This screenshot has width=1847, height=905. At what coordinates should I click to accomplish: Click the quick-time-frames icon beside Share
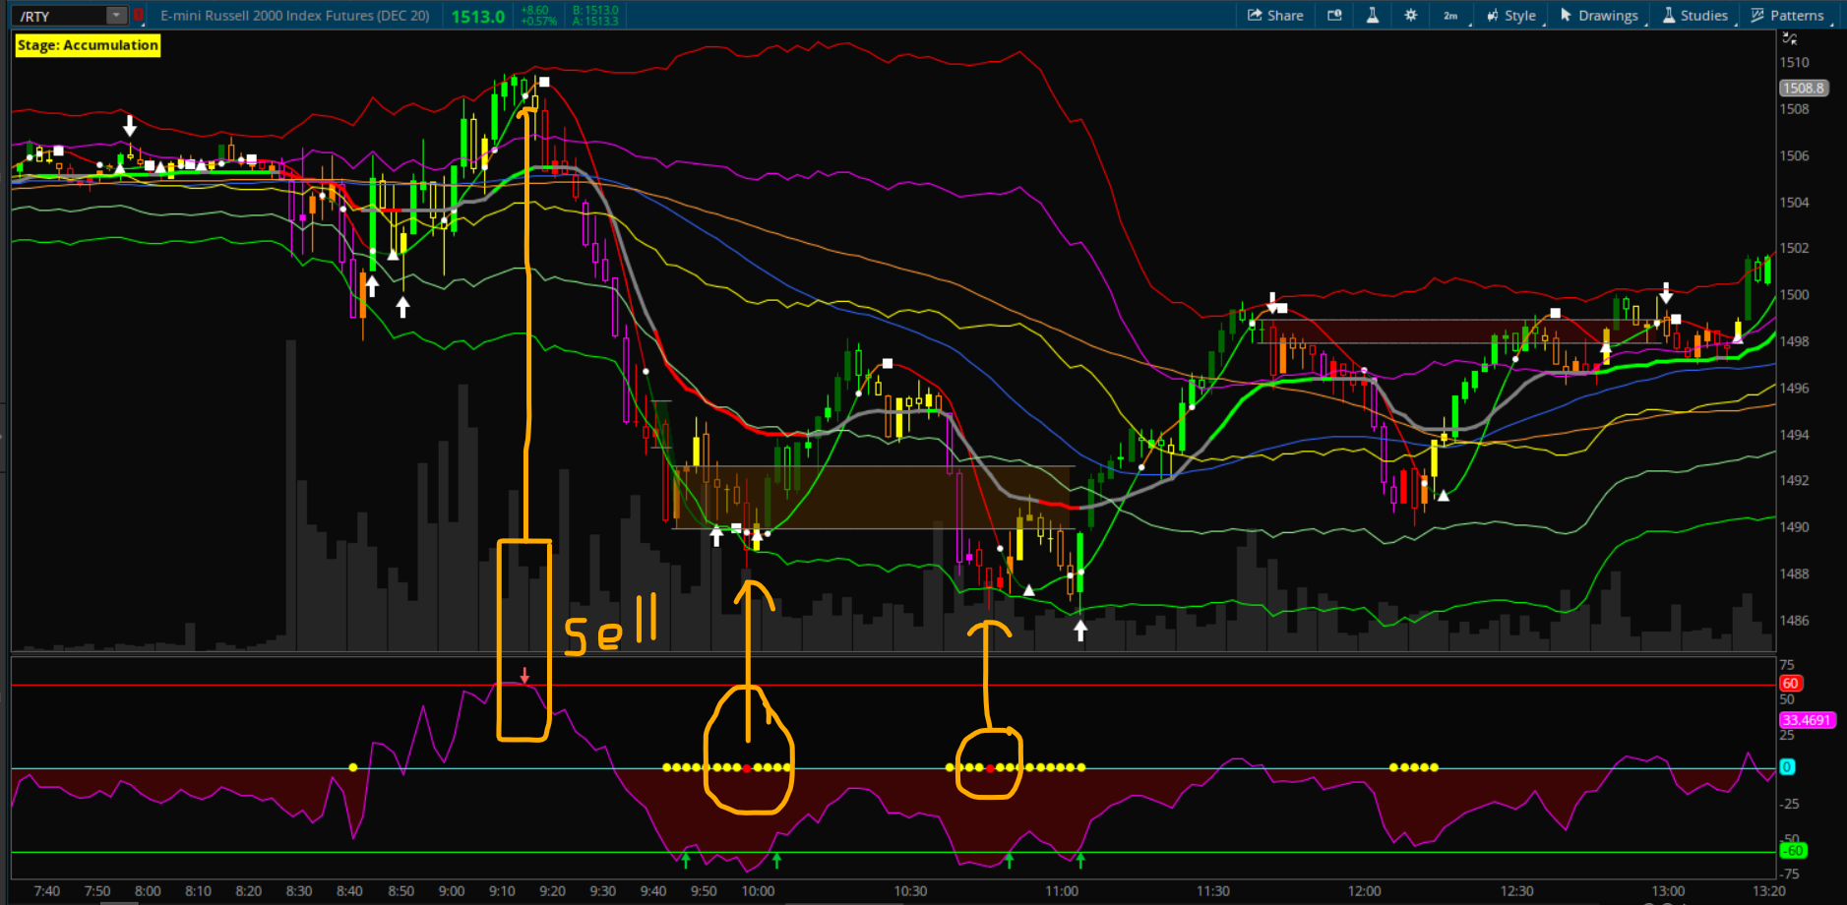point(1334,16)
